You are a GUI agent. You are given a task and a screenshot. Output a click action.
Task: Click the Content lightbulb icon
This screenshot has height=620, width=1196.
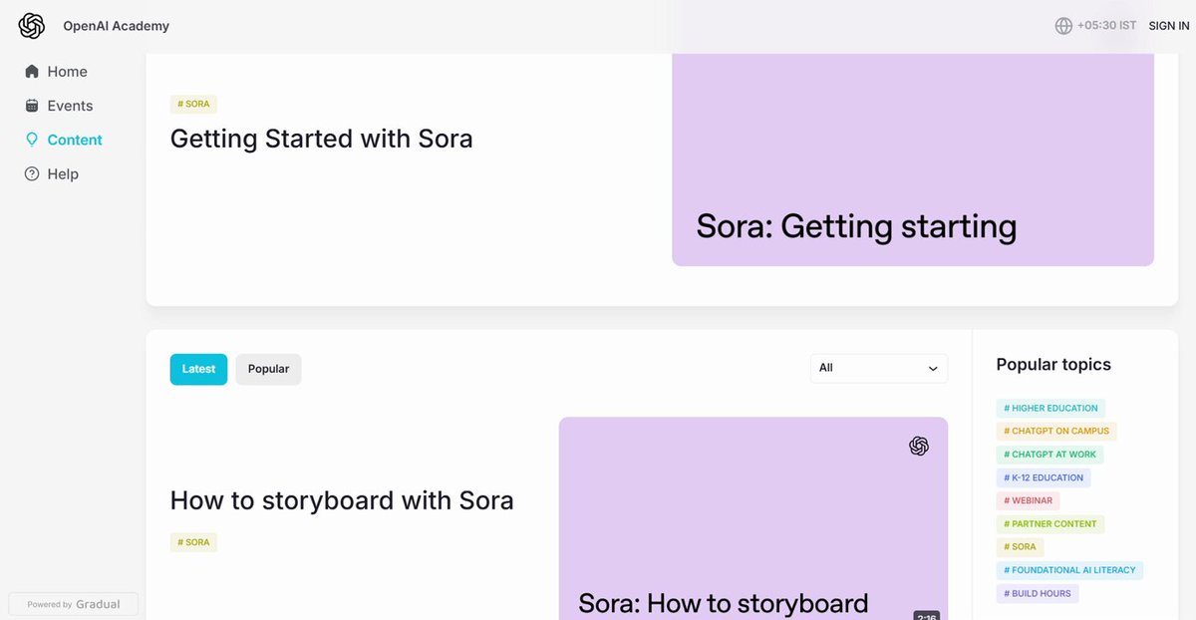pyautogui.click(x=32, y=140)
